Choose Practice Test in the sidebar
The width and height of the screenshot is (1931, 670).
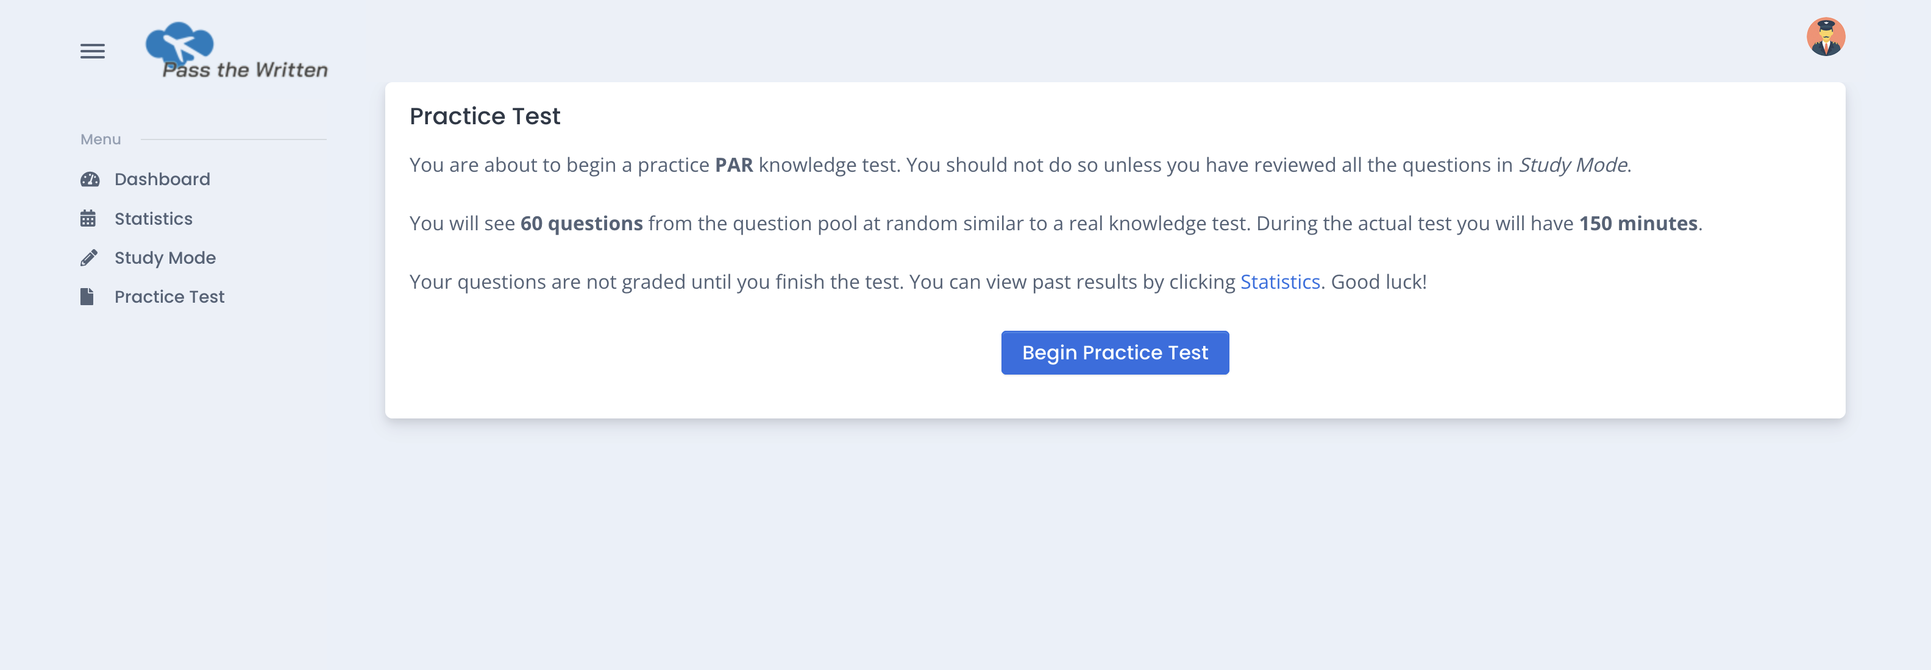tap(169, 297)
